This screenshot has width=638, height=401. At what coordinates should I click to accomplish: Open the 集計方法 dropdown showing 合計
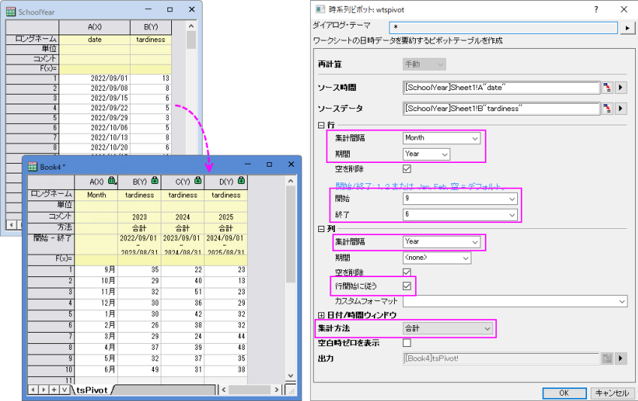pos(447,329)
